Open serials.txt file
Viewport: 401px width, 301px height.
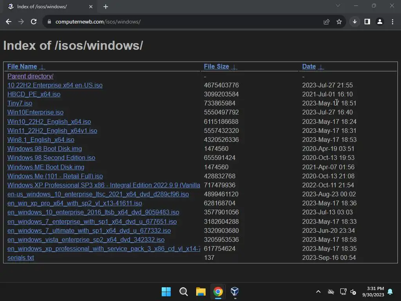coord(20,258)
